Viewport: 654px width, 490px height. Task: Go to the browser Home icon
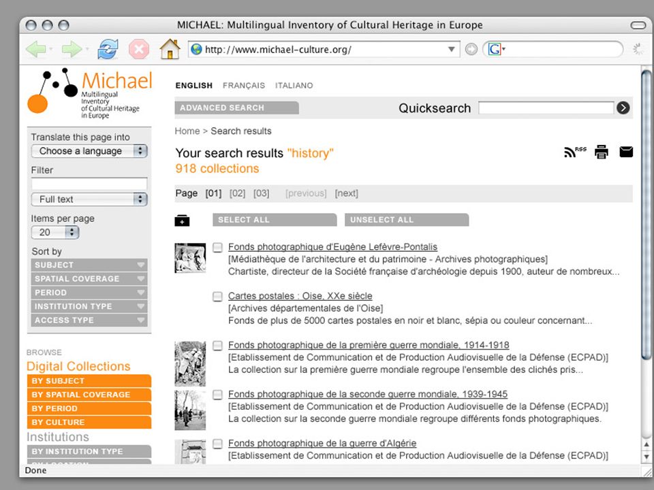(170, 49)
